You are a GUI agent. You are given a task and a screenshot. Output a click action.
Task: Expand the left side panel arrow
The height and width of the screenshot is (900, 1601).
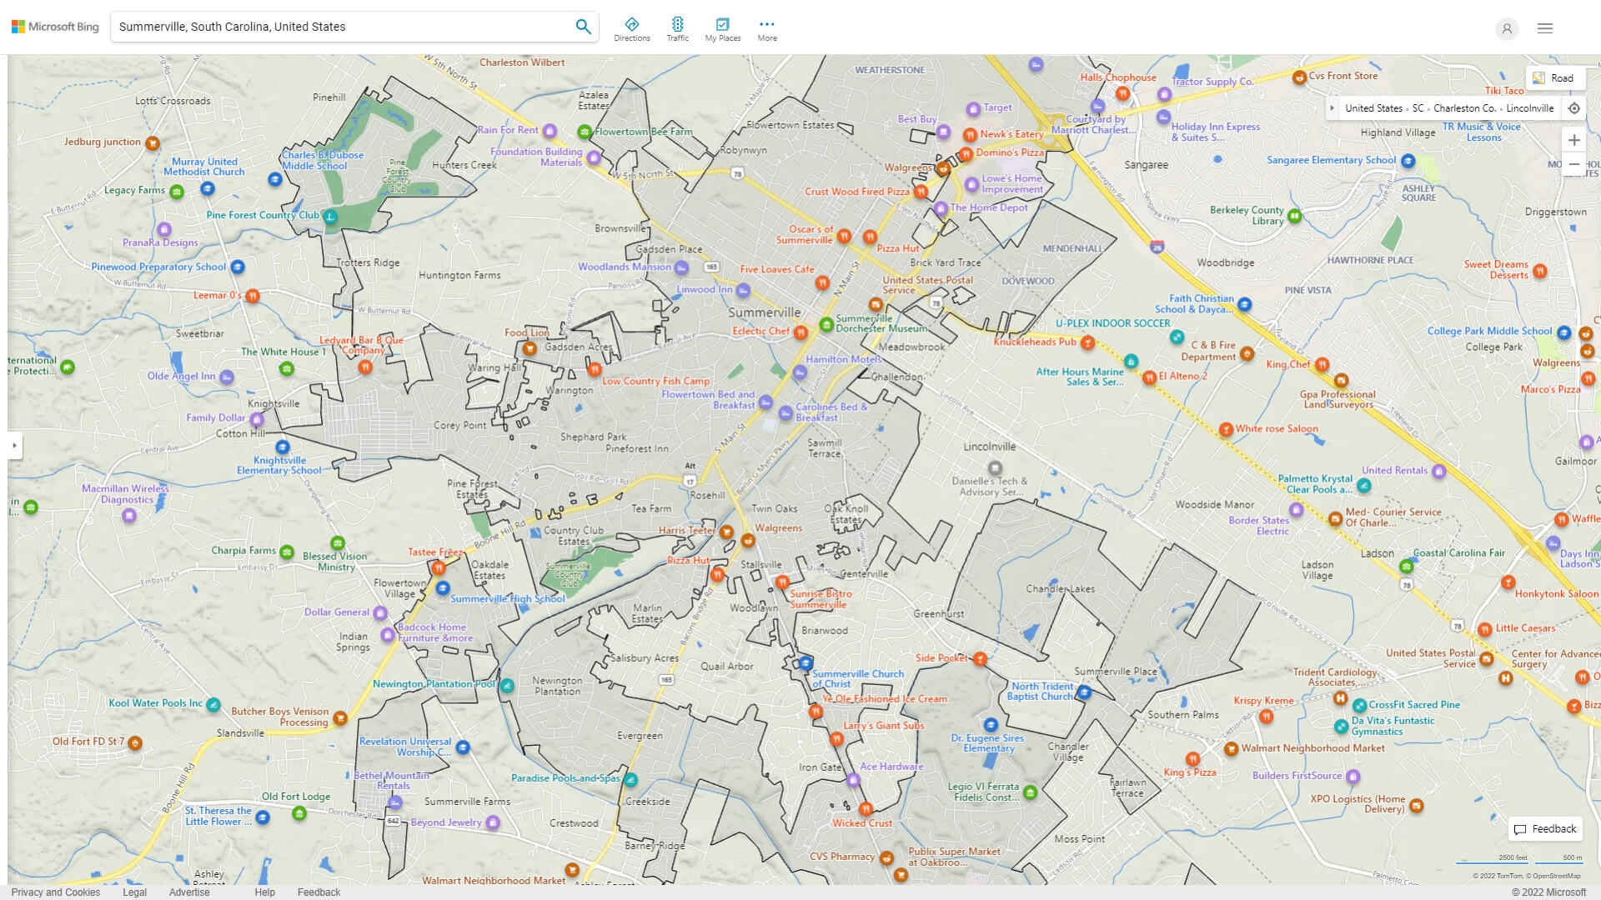coord(14,445)
